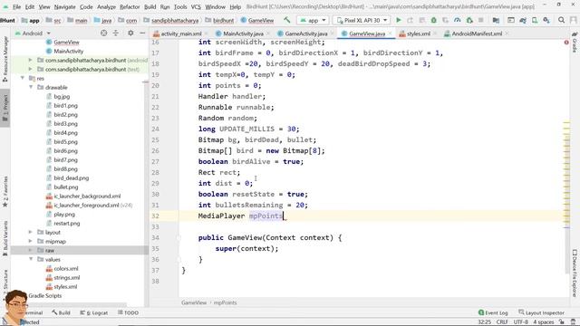
Task: Click Sync Project with Gradle Files icon
Action: pyautogui.click(x=523, y=20)
